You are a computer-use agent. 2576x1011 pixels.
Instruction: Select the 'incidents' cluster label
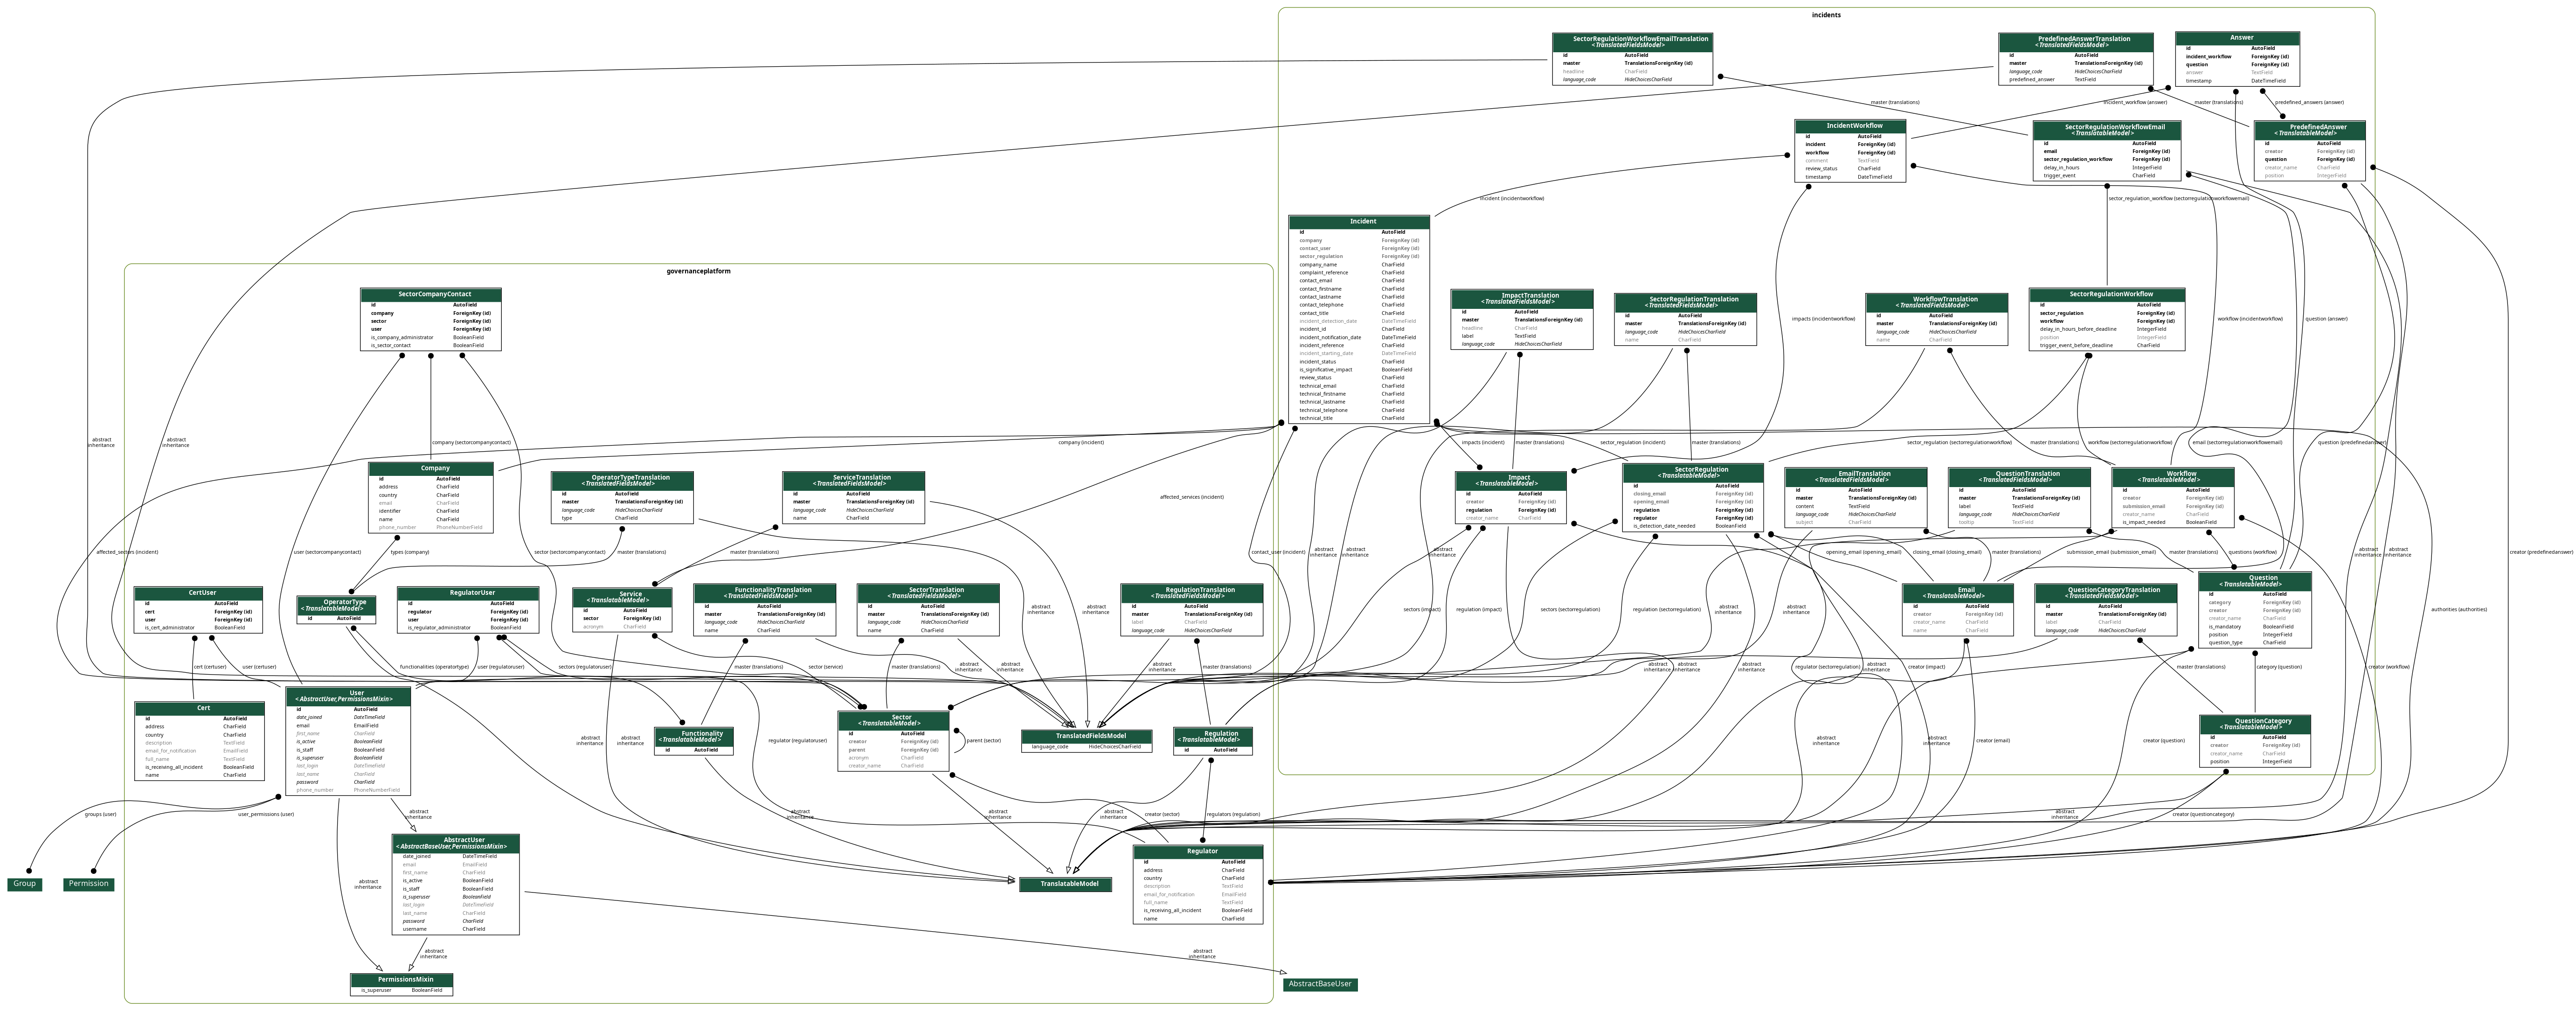click(x=1826, y=15)
